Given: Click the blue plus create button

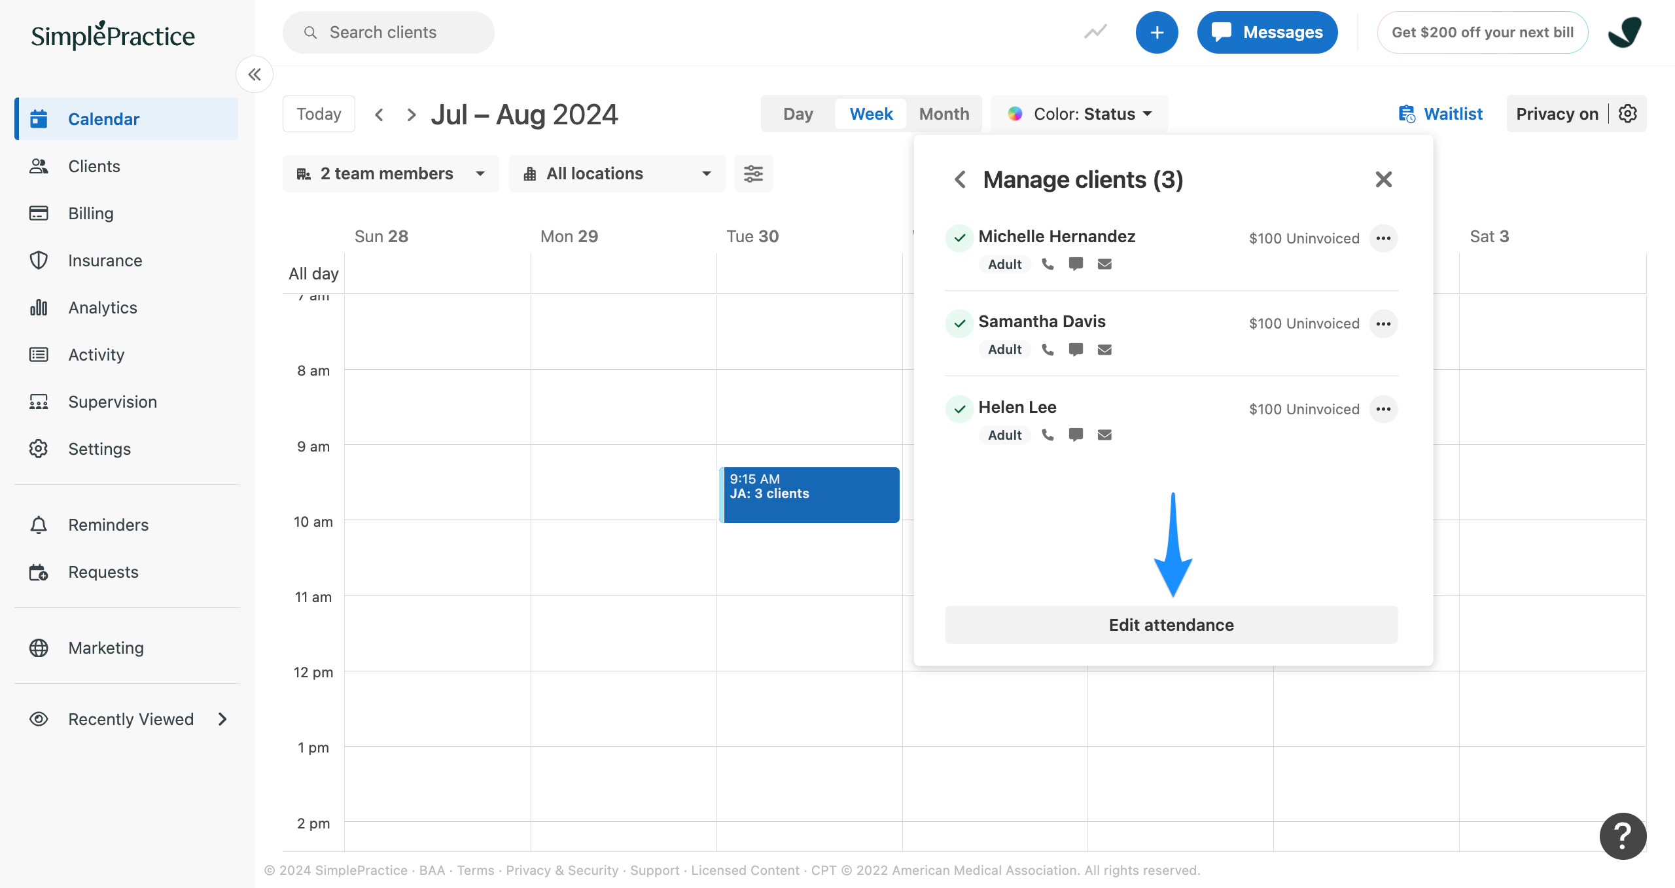Looking at the screenshot, I should click(1157, 32).
